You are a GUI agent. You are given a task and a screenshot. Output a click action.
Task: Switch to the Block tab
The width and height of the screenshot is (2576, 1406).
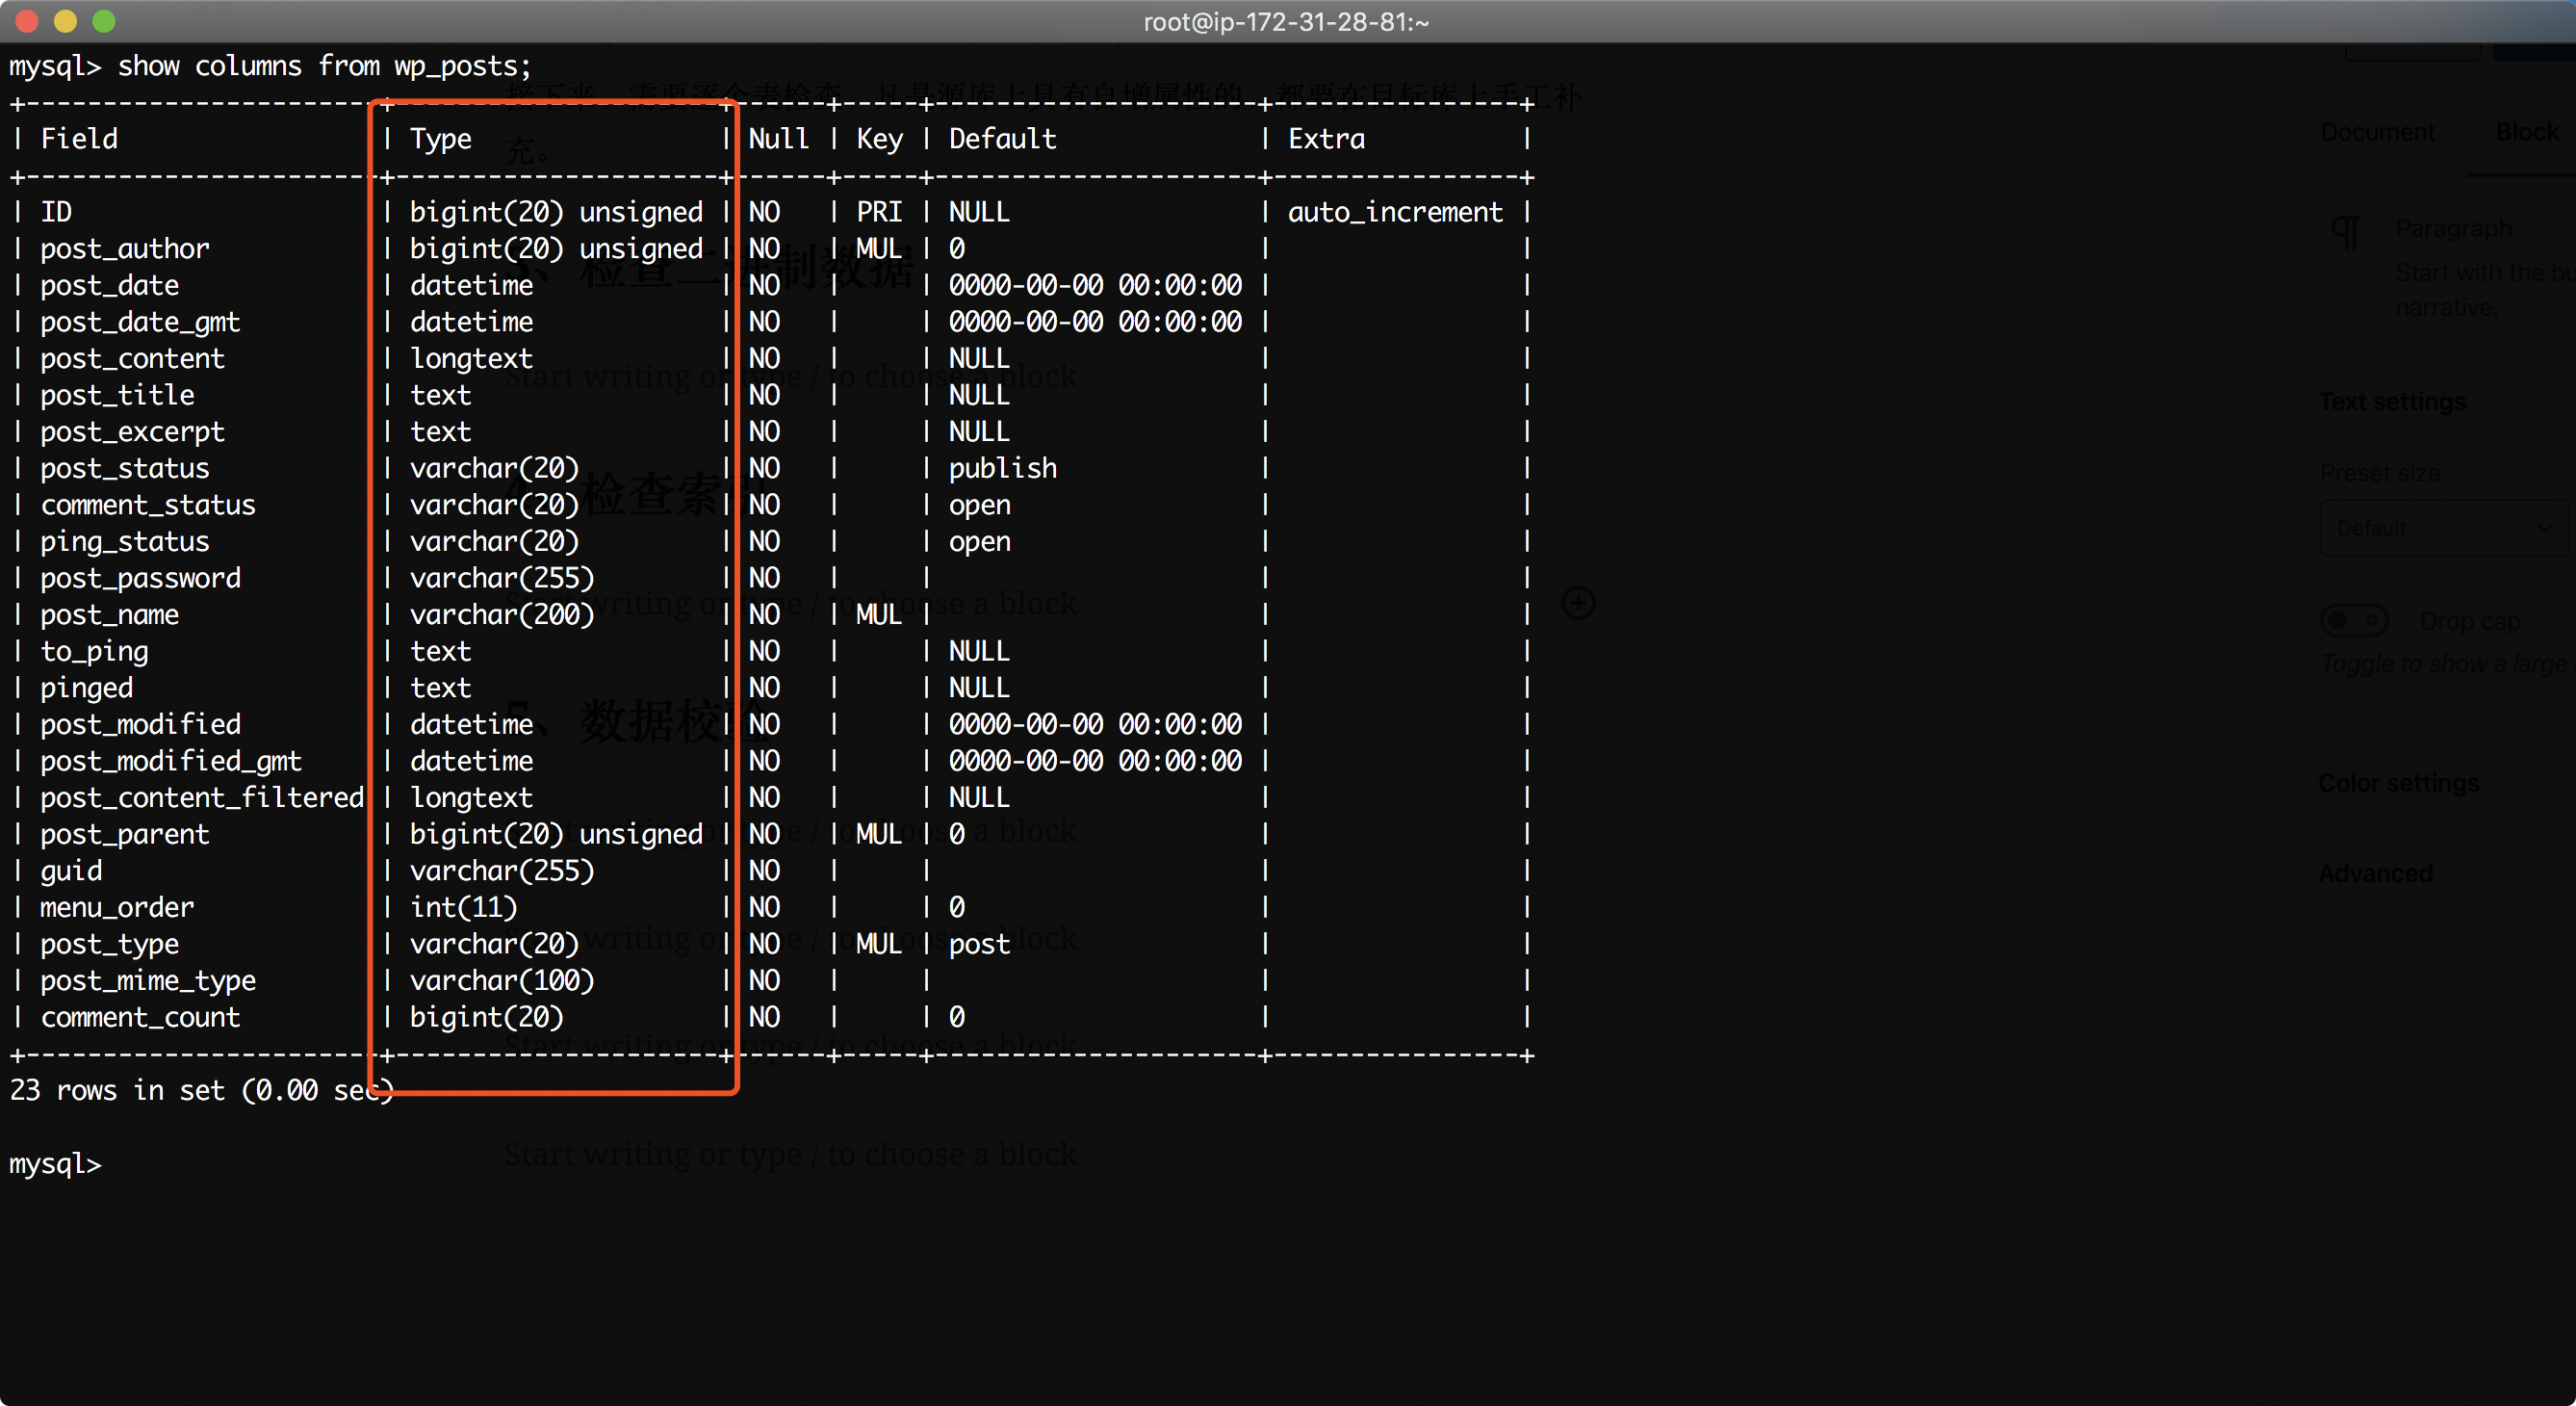(2526, 132)
